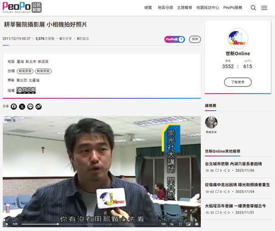Viewport: 275px width, 231px height.
Task: Click the recommender name under avatar
Action: pyautogui.click(x=211, y=132)
